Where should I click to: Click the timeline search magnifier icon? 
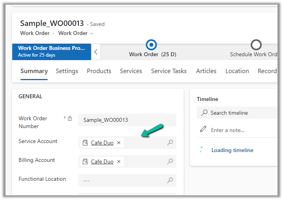pos(204,113)
